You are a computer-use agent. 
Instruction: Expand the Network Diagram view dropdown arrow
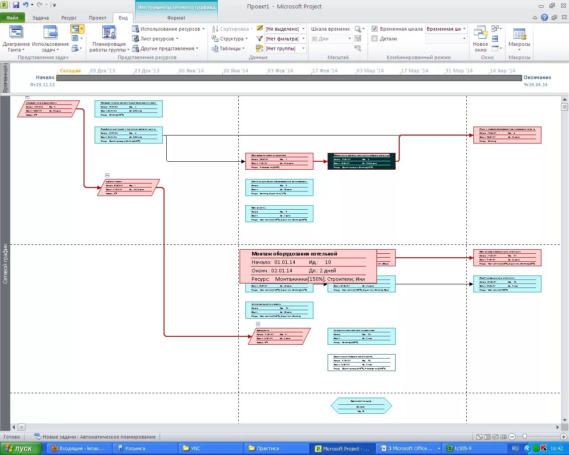82,29
